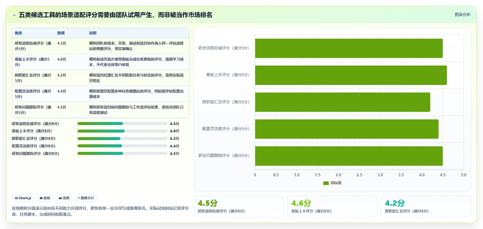Click chart axis label 看板上手评分（满分5分）
This screenshot has width=483, height=229.
(228, 75)
